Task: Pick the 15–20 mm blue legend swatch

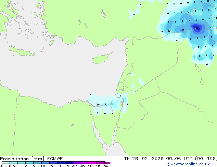Action: [x=53, y=163]
